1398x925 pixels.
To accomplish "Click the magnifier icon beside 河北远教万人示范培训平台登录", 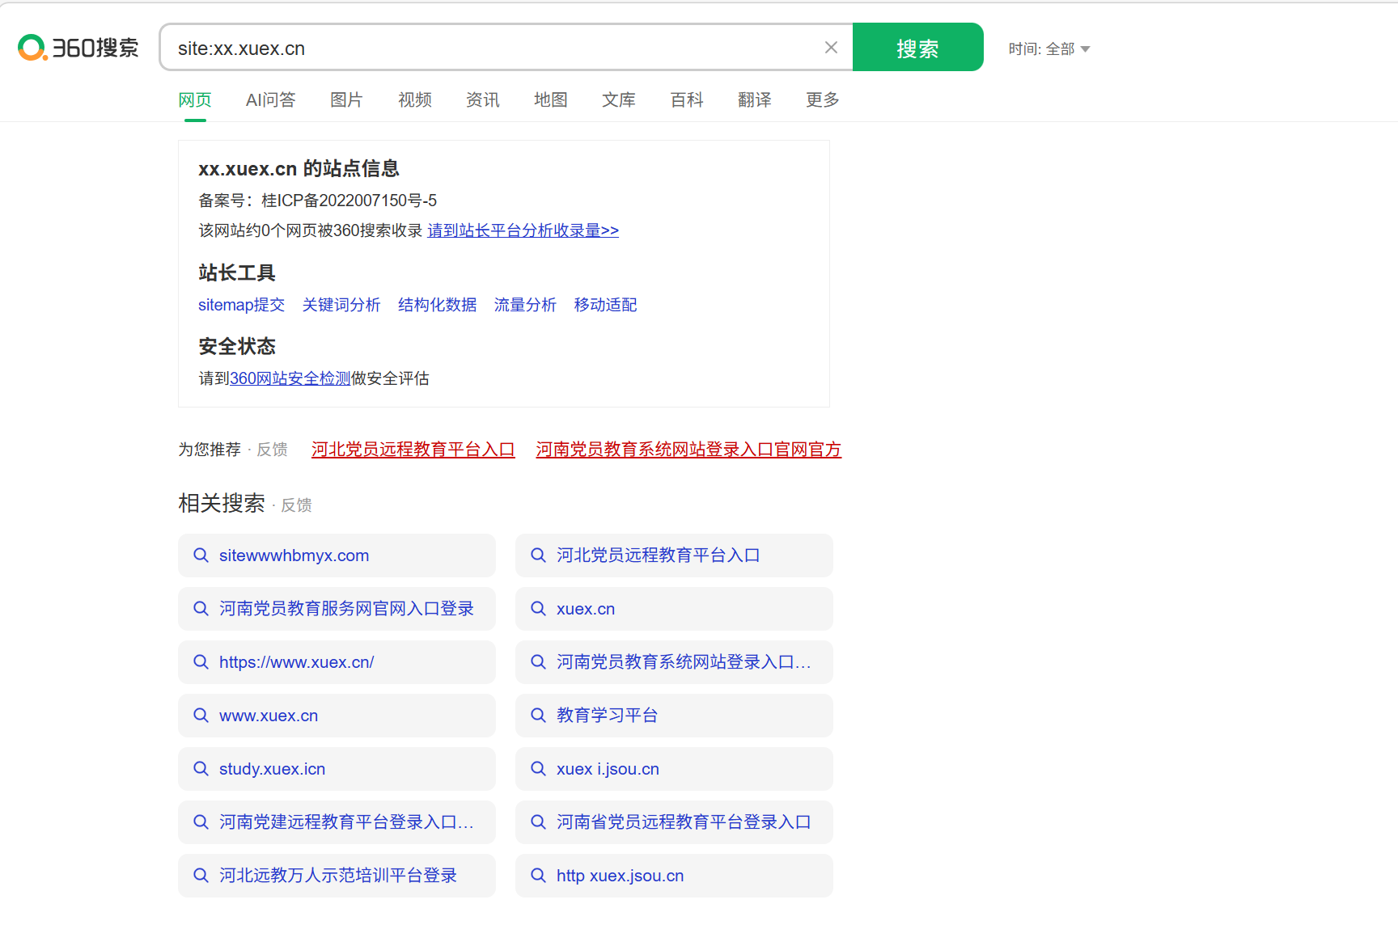I will click(x=201, y=876).
